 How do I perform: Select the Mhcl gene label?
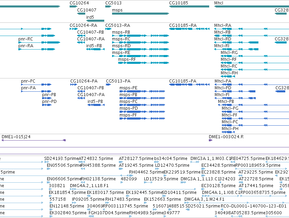pos(219,3)
